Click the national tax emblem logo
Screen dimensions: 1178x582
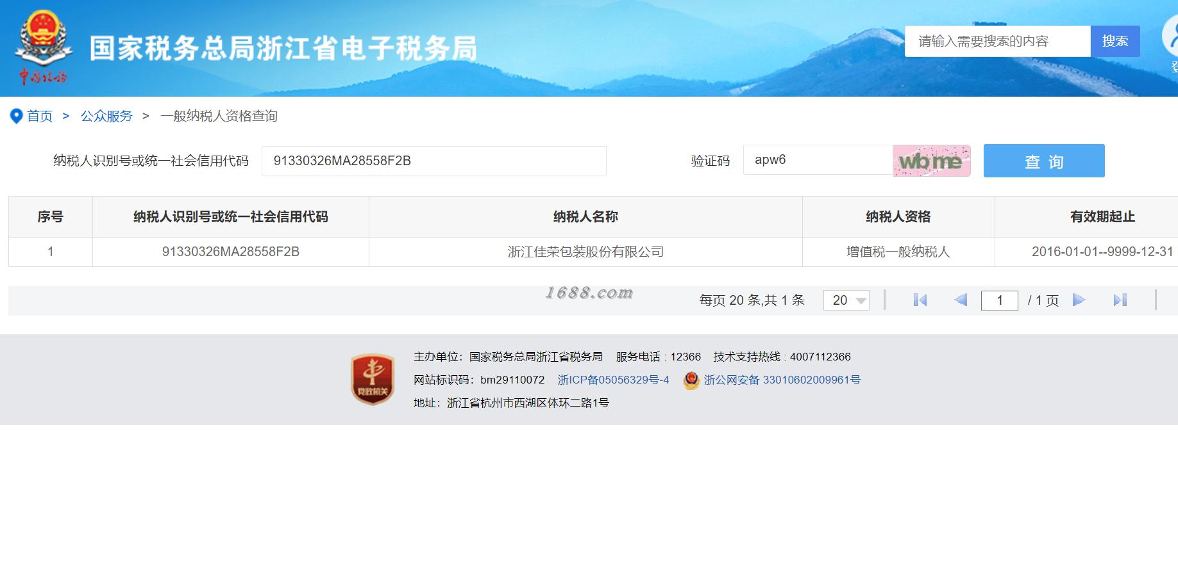[x=43, y=48]
